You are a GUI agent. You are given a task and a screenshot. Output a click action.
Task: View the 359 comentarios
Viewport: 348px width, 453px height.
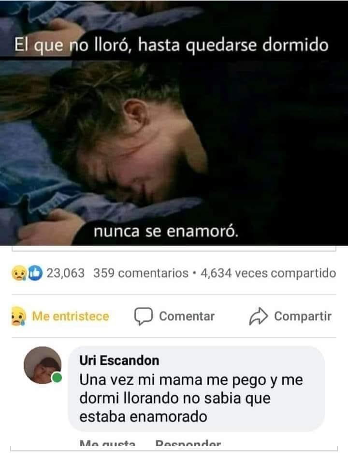point(141,273)
